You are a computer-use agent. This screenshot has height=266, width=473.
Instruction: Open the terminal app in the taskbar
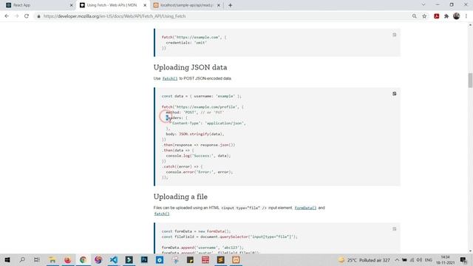[x=129, y=259]
